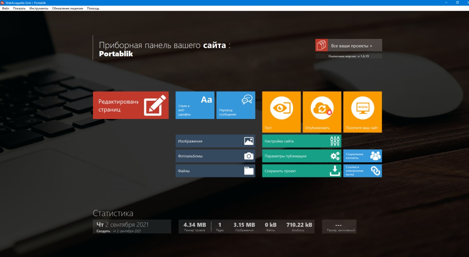Click the 4.34 MB project size value

195,225
